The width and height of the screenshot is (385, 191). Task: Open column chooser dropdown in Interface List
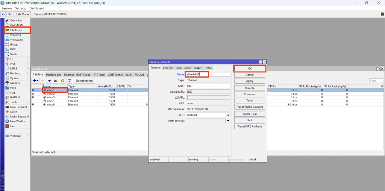pyautogui.click(x=382, y=86)
